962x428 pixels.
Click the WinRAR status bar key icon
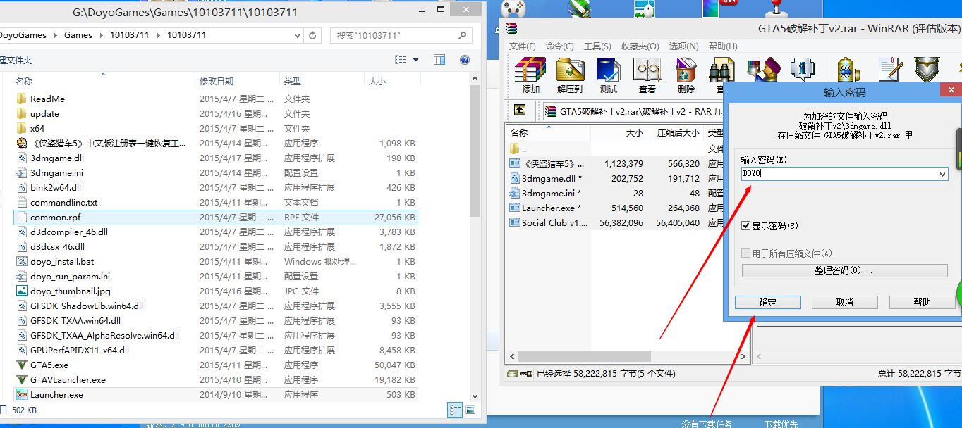[x=525, y=374]
